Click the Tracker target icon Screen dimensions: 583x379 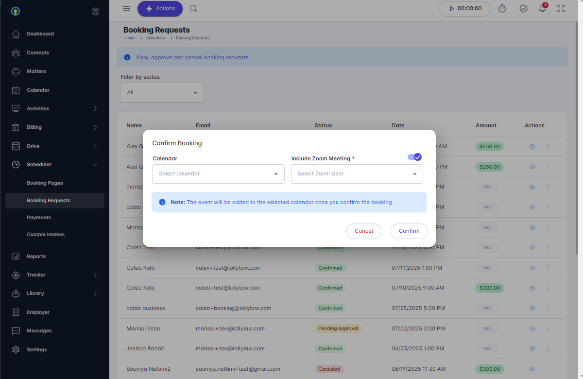pyautogui.click(x=16, y=275)
